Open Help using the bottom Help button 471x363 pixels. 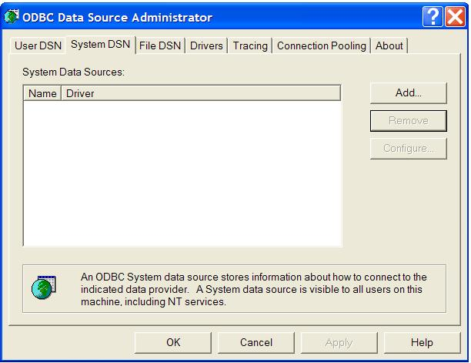pyautogui.click(x=421, y=342)
